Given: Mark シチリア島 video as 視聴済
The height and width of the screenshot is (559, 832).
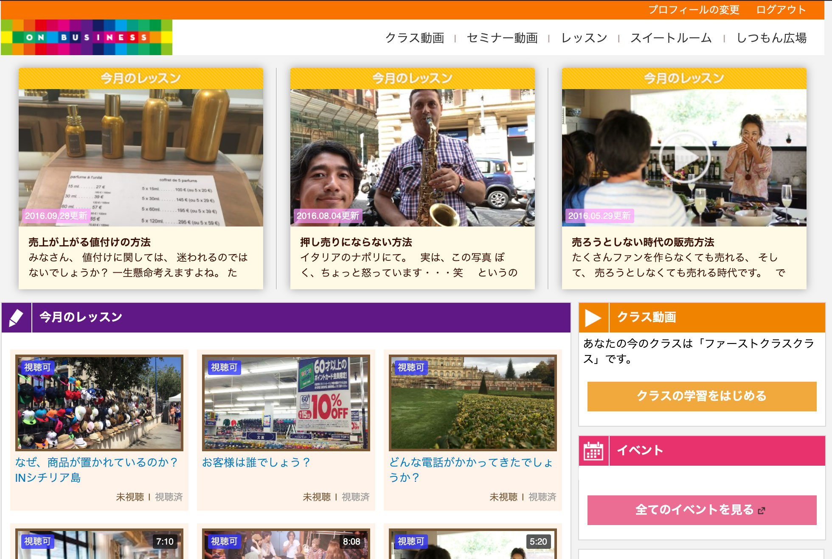Looking at the screenshot, I should pos(169,497).
